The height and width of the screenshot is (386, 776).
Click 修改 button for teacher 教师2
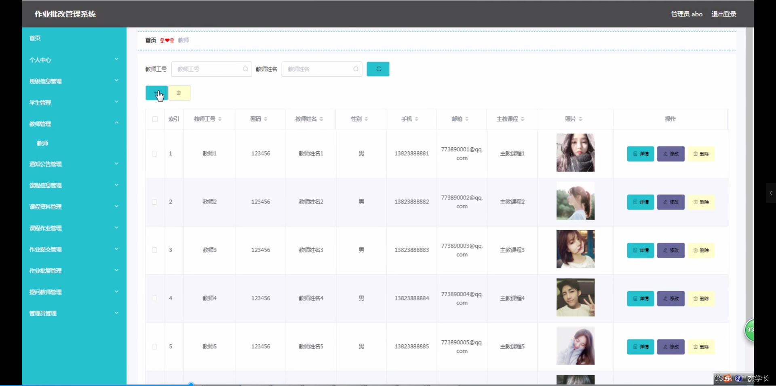coord(670,202)
